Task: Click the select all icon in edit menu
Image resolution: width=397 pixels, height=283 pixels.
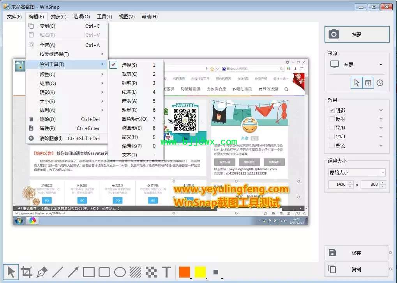Action: (x=31, y=45)
